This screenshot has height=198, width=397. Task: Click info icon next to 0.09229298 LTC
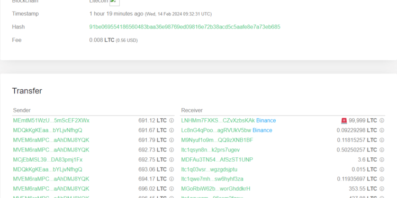pos(382,130)
